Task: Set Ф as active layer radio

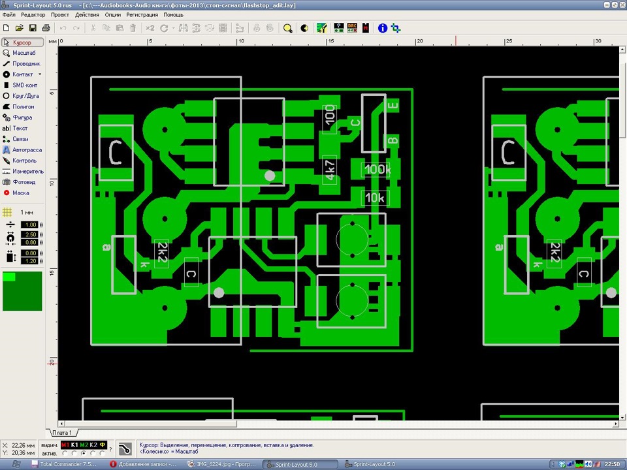Action: click(103, 454)
